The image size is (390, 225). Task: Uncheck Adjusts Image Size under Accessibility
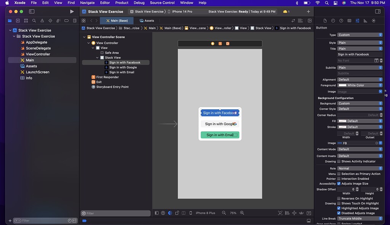point(339,184)
